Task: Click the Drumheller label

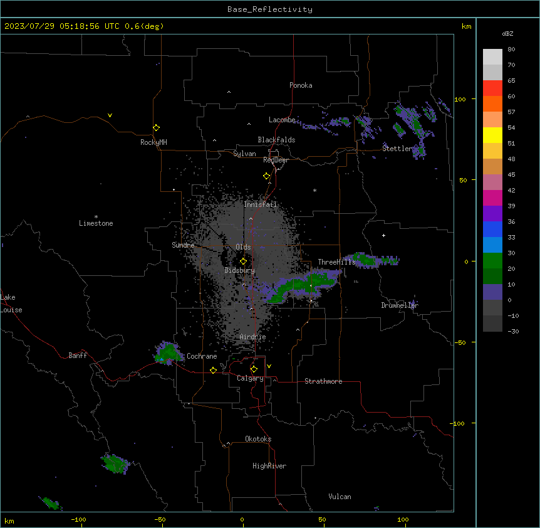Action: coord(400,305)
